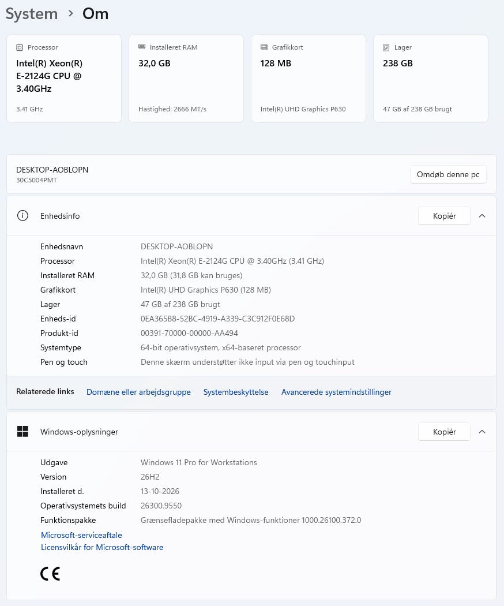Click the OS build number 26300.9550
504x606 pixels.
[161, 506]
